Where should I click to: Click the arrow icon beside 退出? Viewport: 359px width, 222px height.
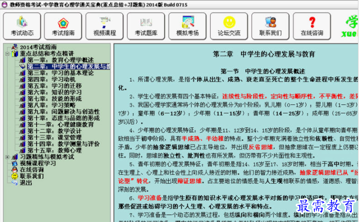15,183
